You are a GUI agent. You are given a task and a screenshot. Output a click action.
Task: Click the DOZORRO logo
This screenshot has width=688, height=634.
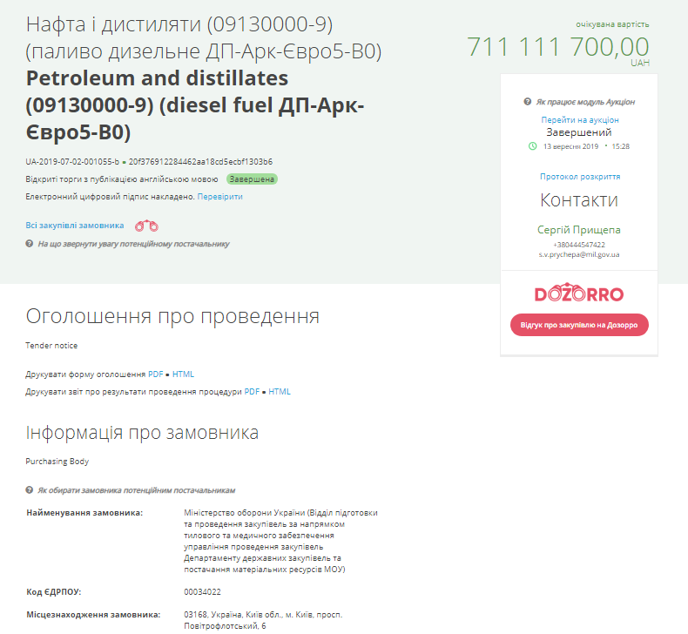click(x=579, y=294)
